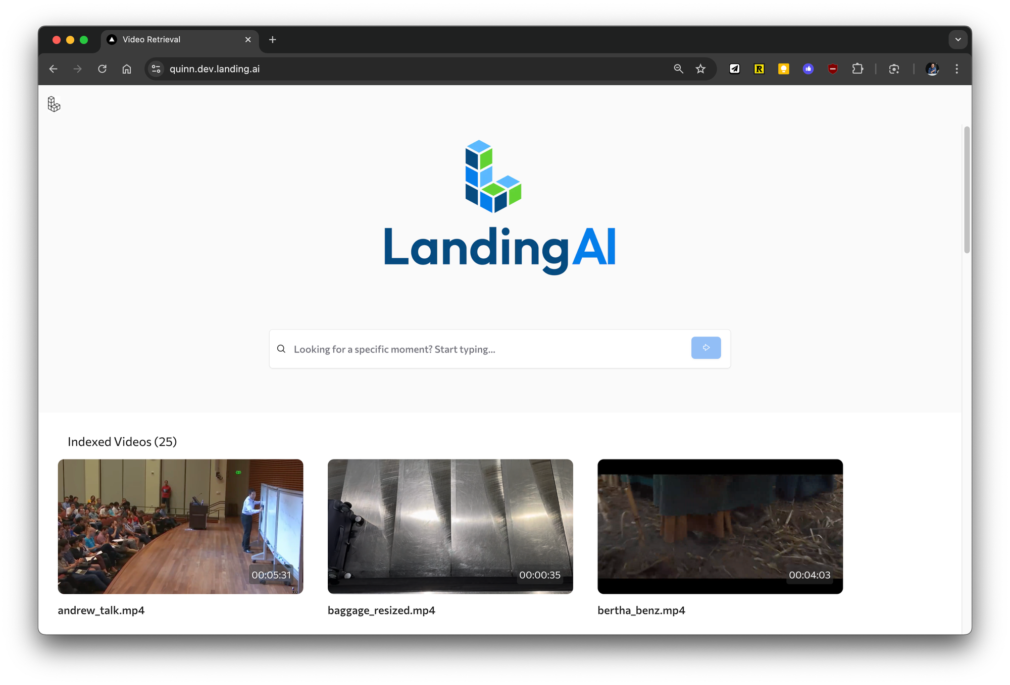The width and height of the screenshot is (1010, 685).
Task: Expand the tab search dropdown chevron
Action: [x=958, y=40]
